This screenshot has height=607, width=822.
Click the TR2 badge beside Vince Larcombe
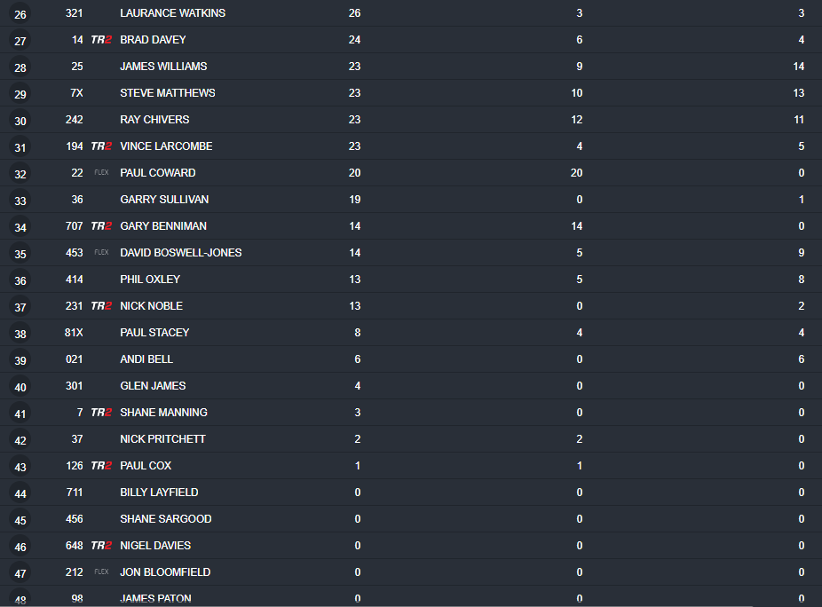[101, 146]
